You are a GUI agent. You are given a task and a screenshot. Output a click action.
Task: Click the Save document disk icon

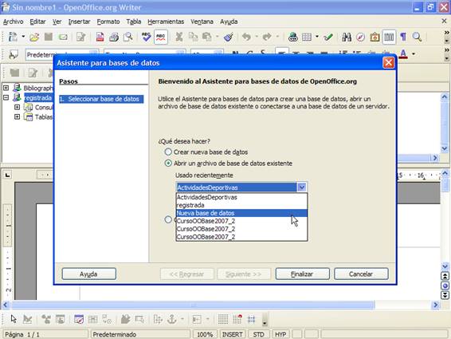[x=49, y=37]
